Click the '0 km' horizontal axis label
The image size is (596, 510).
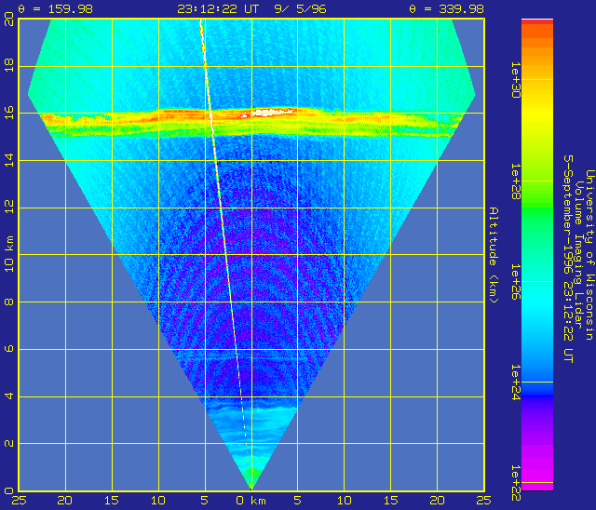251,501
